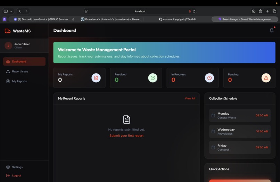280x182 pixels.
Task: Open a new tab with plus icon
Action: [x=267, y=11]
